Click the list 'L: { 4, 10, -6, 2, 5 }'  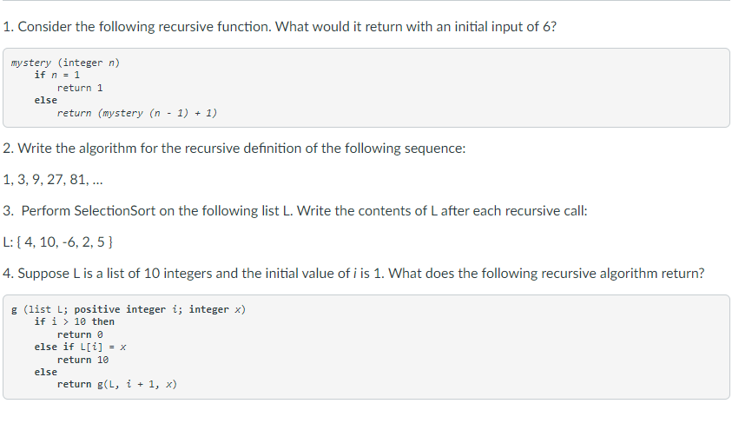tap(57, 241)
